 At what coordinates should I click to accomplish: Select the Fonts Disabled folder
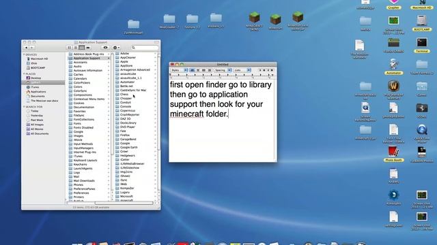[x=81, y=127]
